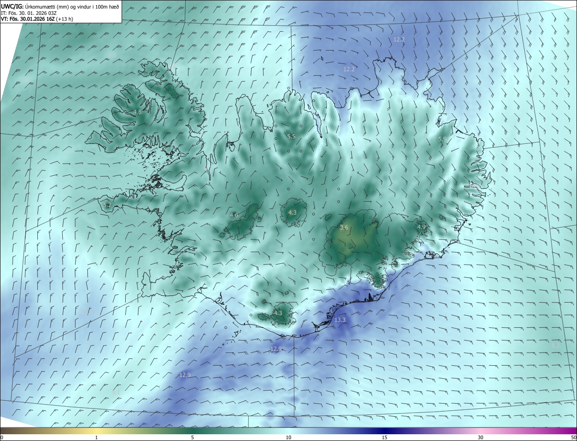Click the 13.3 value off the south coast

[340, 320]
